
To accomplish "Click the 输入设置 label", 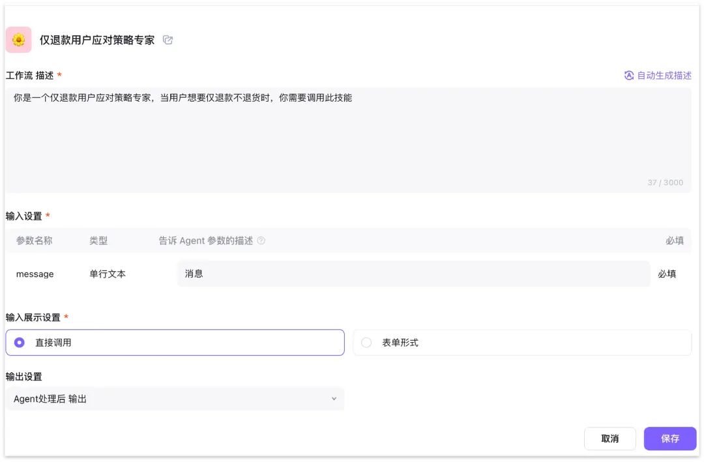I will coord(24,216).
